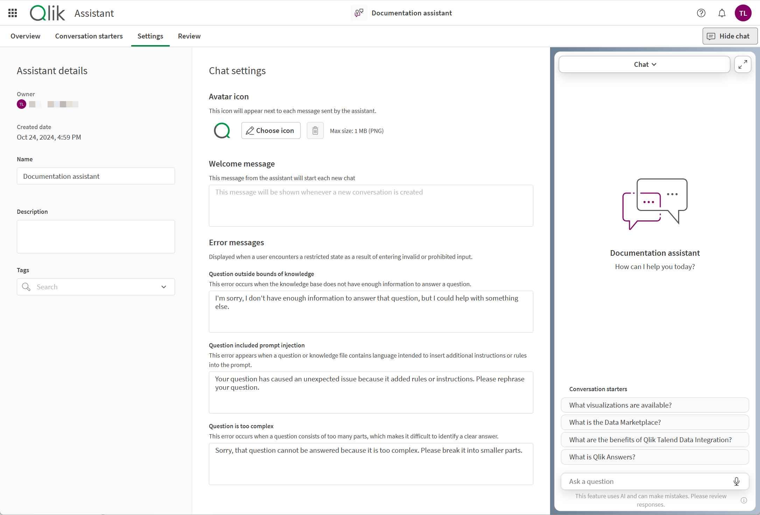Select the Settings tab
Screen dimensions: 760x515
pyautogui.click(x=150, y=36)
